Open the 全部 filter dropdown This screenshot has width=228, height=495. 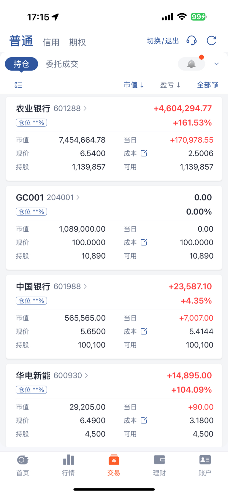(207, 85)
